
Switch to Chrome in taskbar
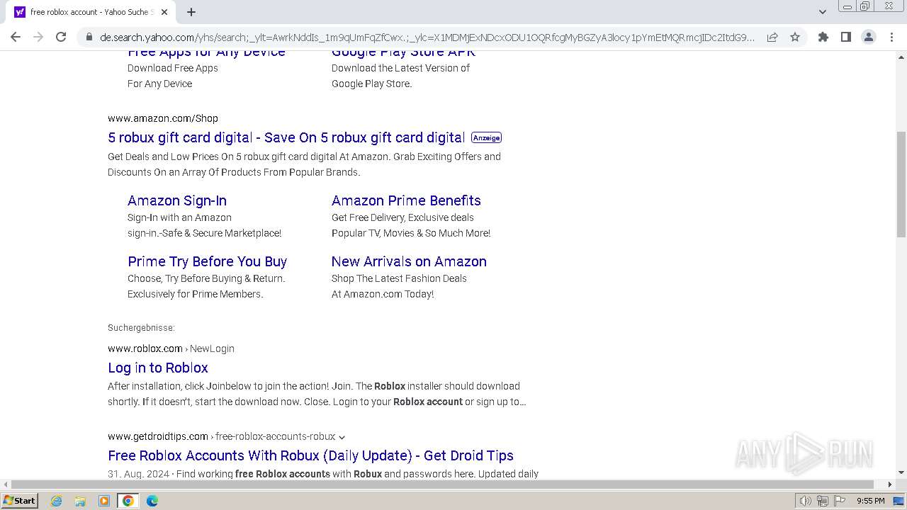pos(128,501)
